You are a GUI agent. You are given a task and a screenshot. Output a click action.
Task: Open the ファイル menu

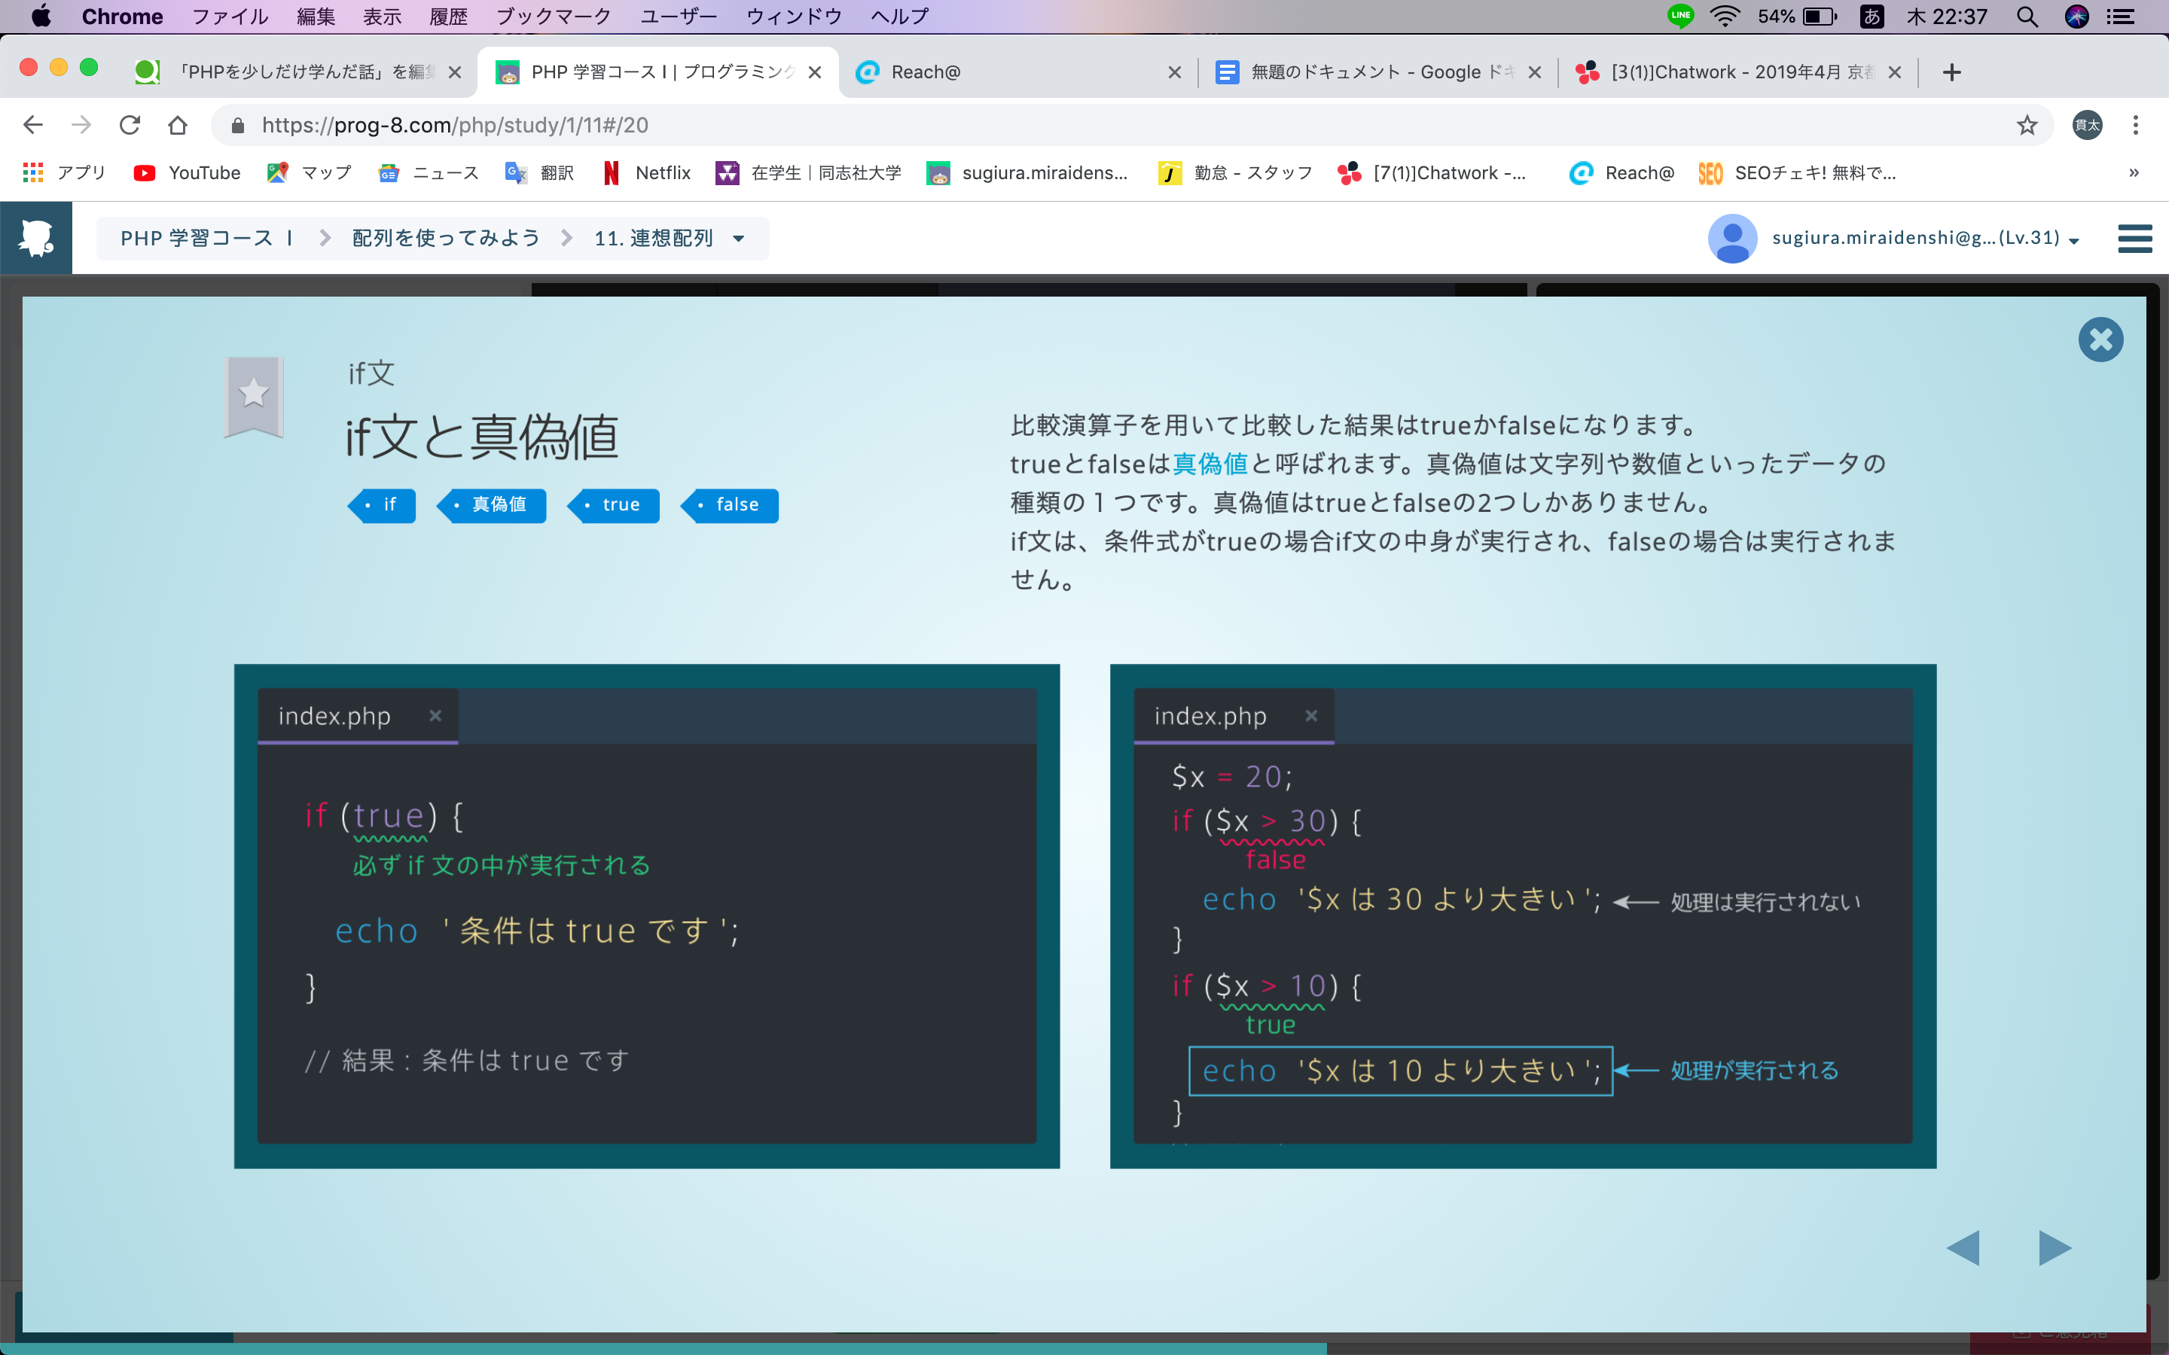230,16
